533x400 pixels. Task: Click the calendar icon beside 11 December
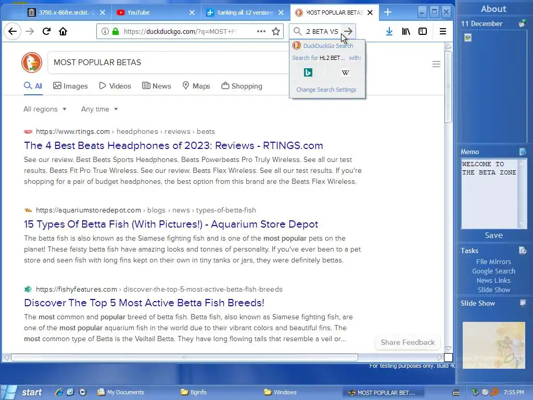523,23
